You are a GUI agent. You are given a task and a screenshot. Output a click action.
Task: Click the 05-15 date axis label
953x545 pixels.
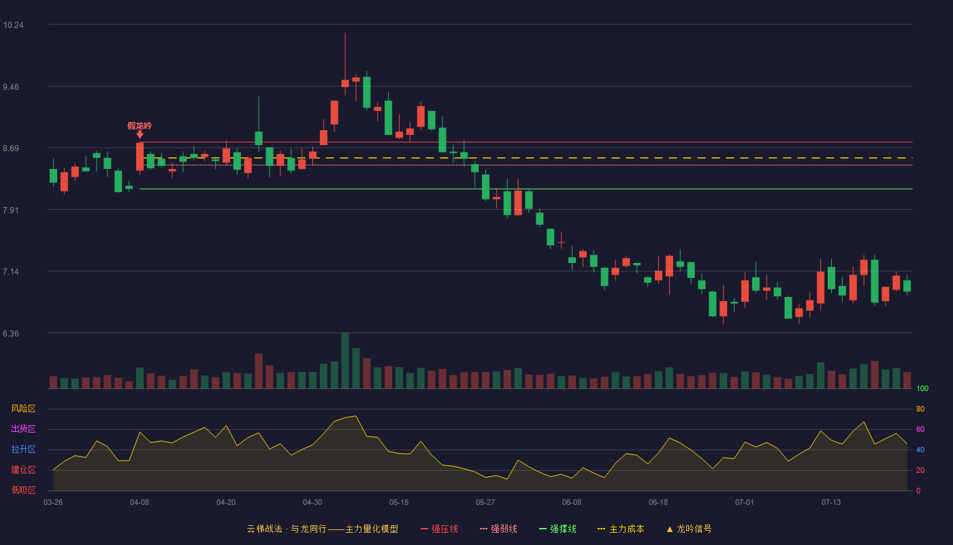coord(399,502)
